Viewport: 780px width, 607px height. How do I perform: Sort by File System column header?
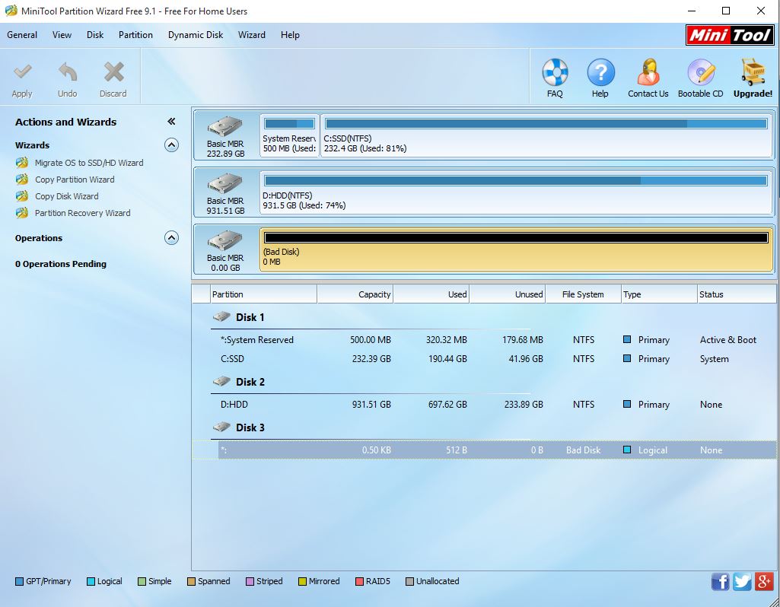pyautogui.click(x=584, y=294)
